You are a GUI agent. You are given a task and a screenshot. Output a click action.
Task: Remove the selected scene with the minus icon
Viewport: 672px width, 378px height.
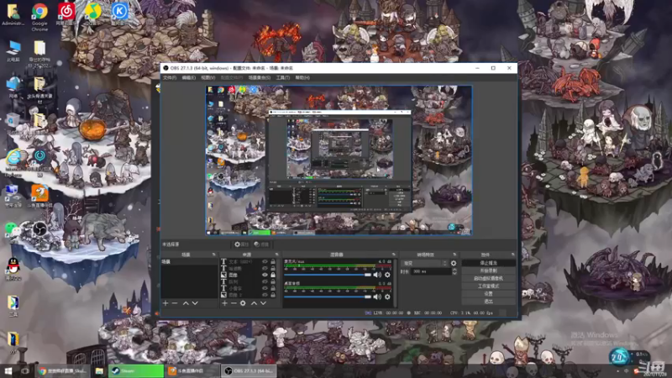[x=175, y=303]
